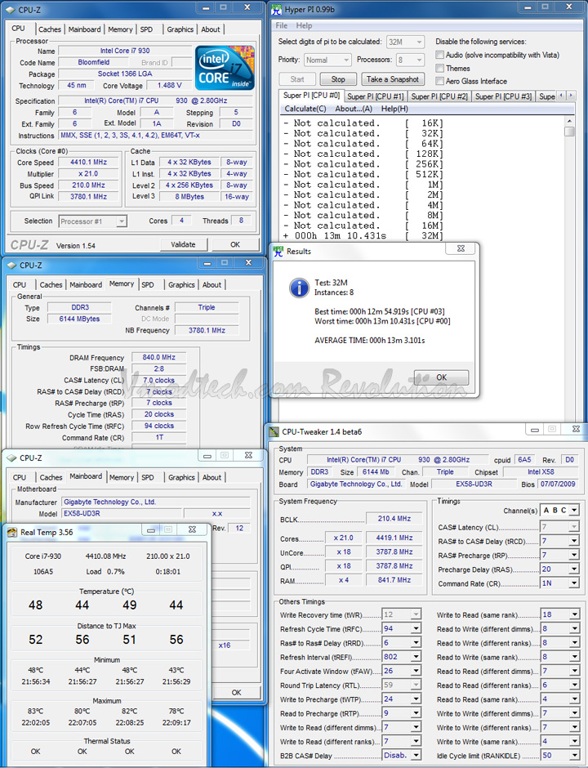588x768 pixels.
Task: Open Idle Cycle limit (tRANKIDLE) dropdown
Action: coord(574,756)
